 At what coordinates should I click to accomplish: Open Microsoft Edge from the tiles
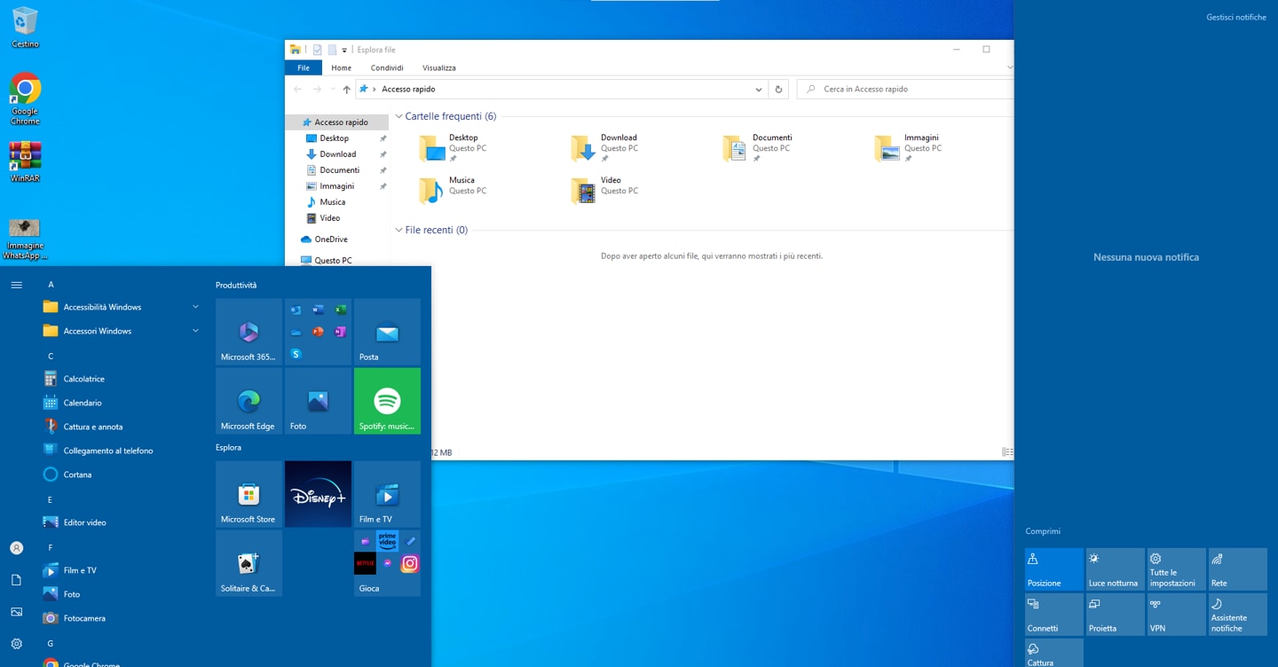(248, 400)
